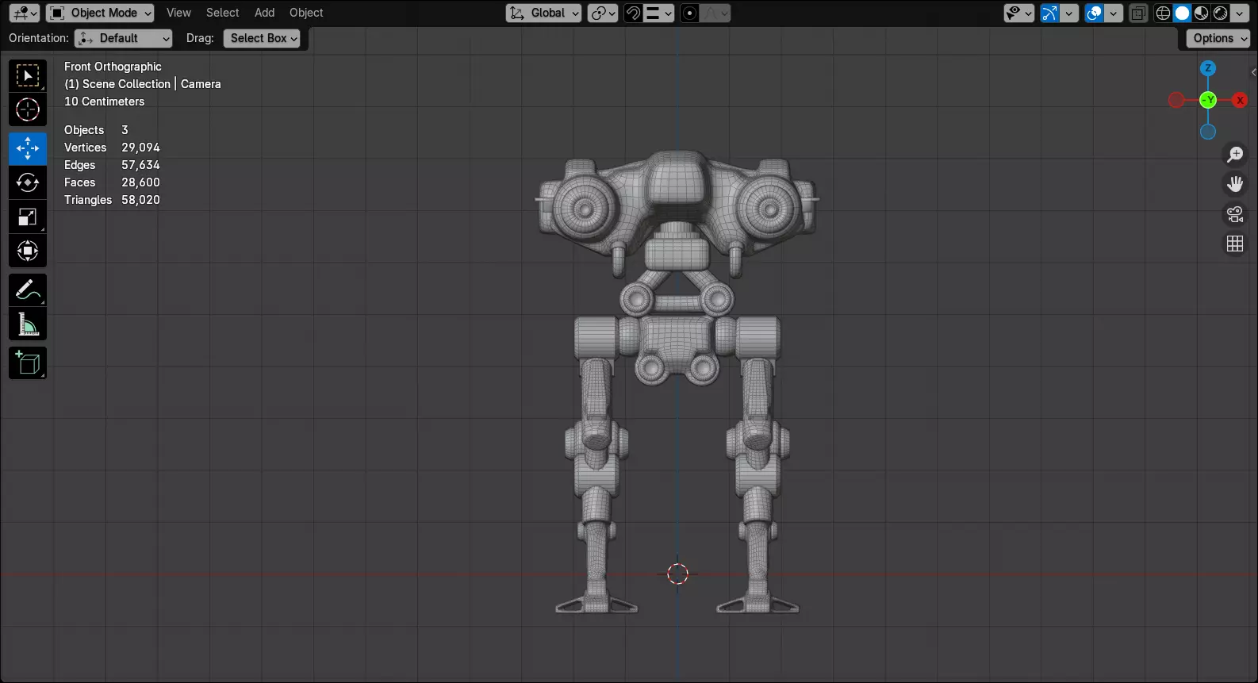Toggle proportional editing circle icon
The width and height of the screenshot is (1258, 683).
click(690, 13)
